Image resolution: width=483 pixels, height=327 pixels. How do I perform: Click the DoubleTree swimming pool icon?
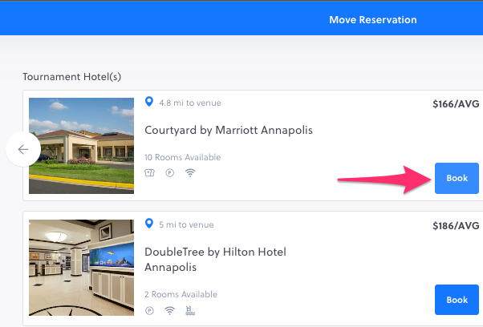pos(189,311)
